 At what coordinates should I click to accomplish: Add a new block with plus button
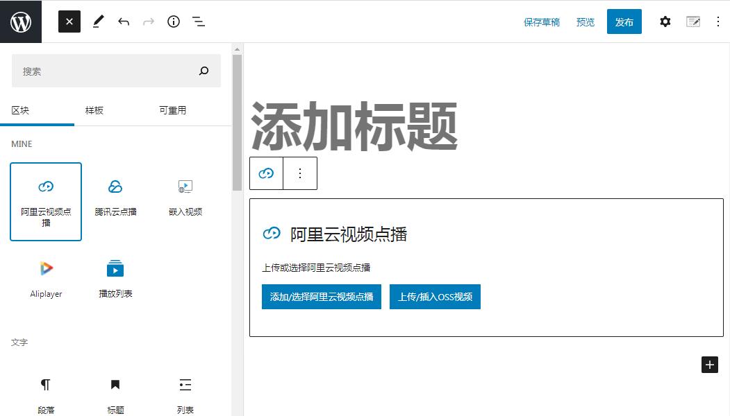(710, 365)
